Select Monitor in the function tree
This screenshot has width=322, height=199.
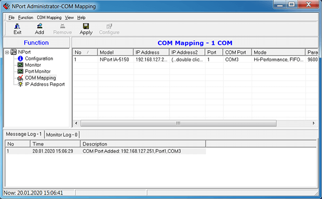33,65
